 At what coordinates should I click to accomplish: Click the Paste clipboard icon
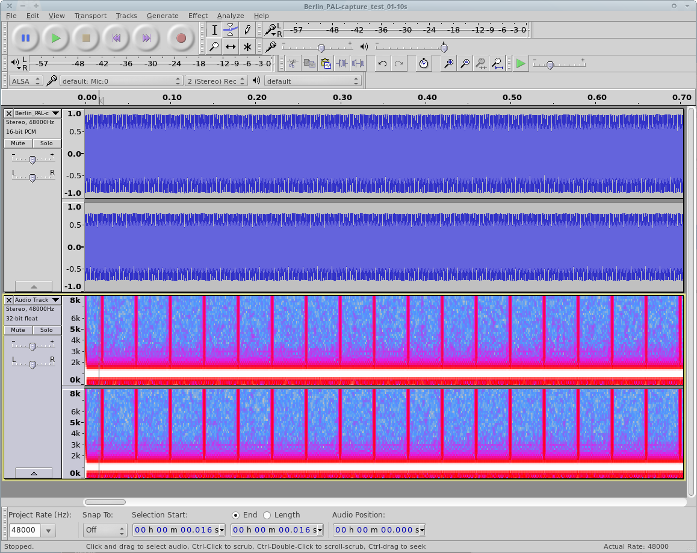(326, 63)
